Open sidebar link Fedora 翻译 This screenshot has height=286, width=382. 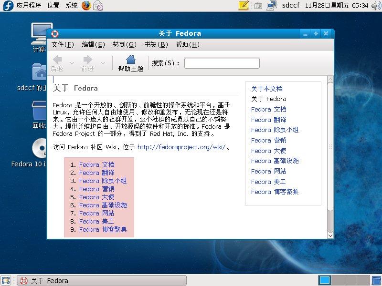point(269,120)
